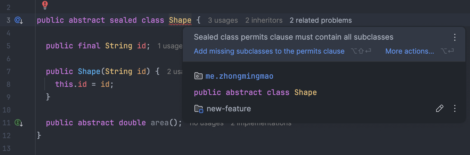Open the me.zhongmingmao package link
Screen dimensions: 470x155
239,76
